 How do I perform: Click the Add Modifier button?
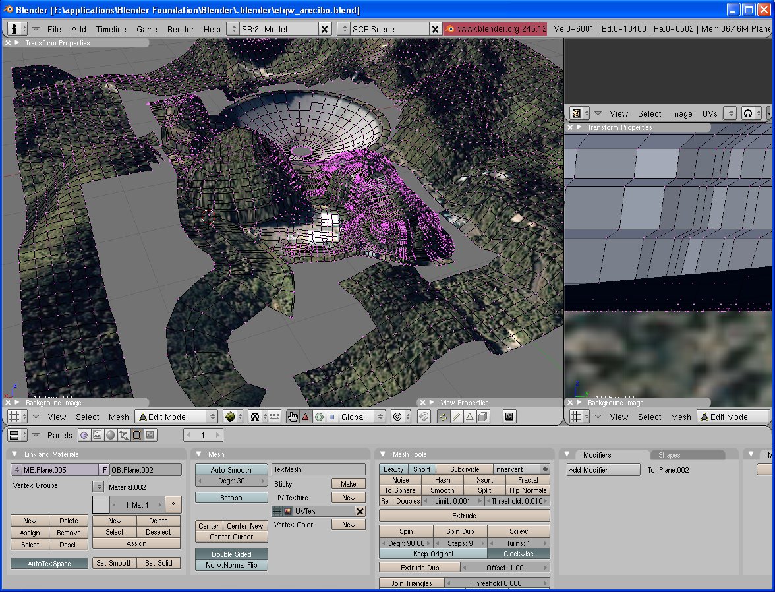click(x=603, y=470)
